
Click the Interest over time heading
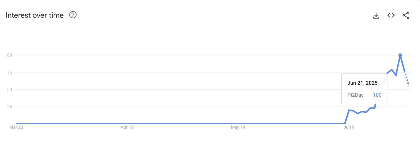click(35, 15)
